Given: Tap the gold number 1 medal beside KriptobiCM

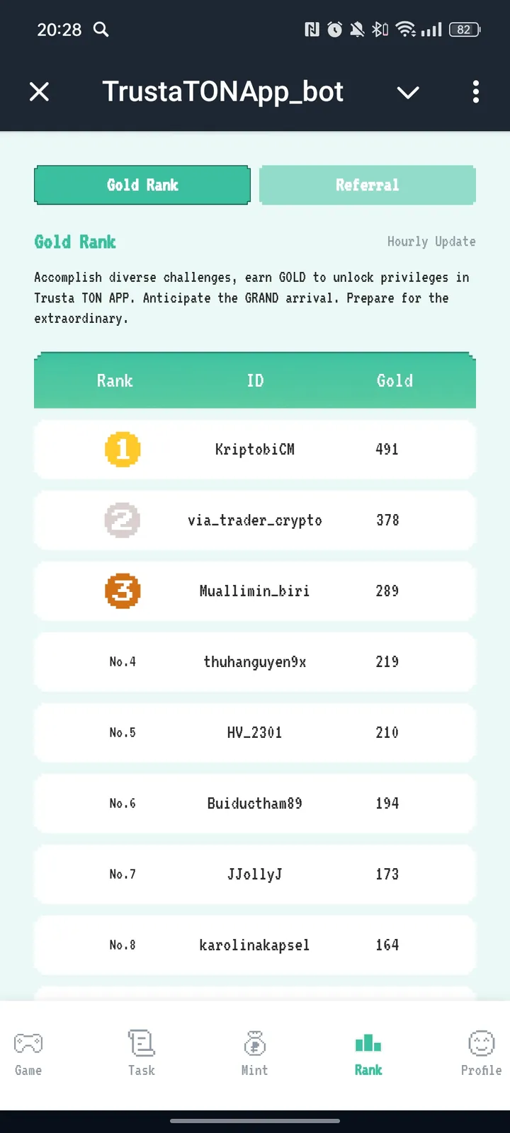Looking at the screenshot, I should coord(123,449).
